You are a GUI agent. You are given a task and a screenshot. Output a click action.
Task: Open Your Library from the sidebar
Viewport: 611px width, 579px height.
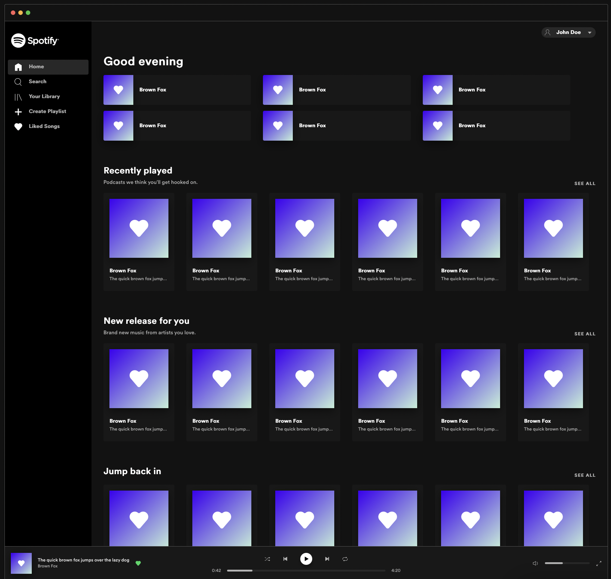[x=18, y=96]
